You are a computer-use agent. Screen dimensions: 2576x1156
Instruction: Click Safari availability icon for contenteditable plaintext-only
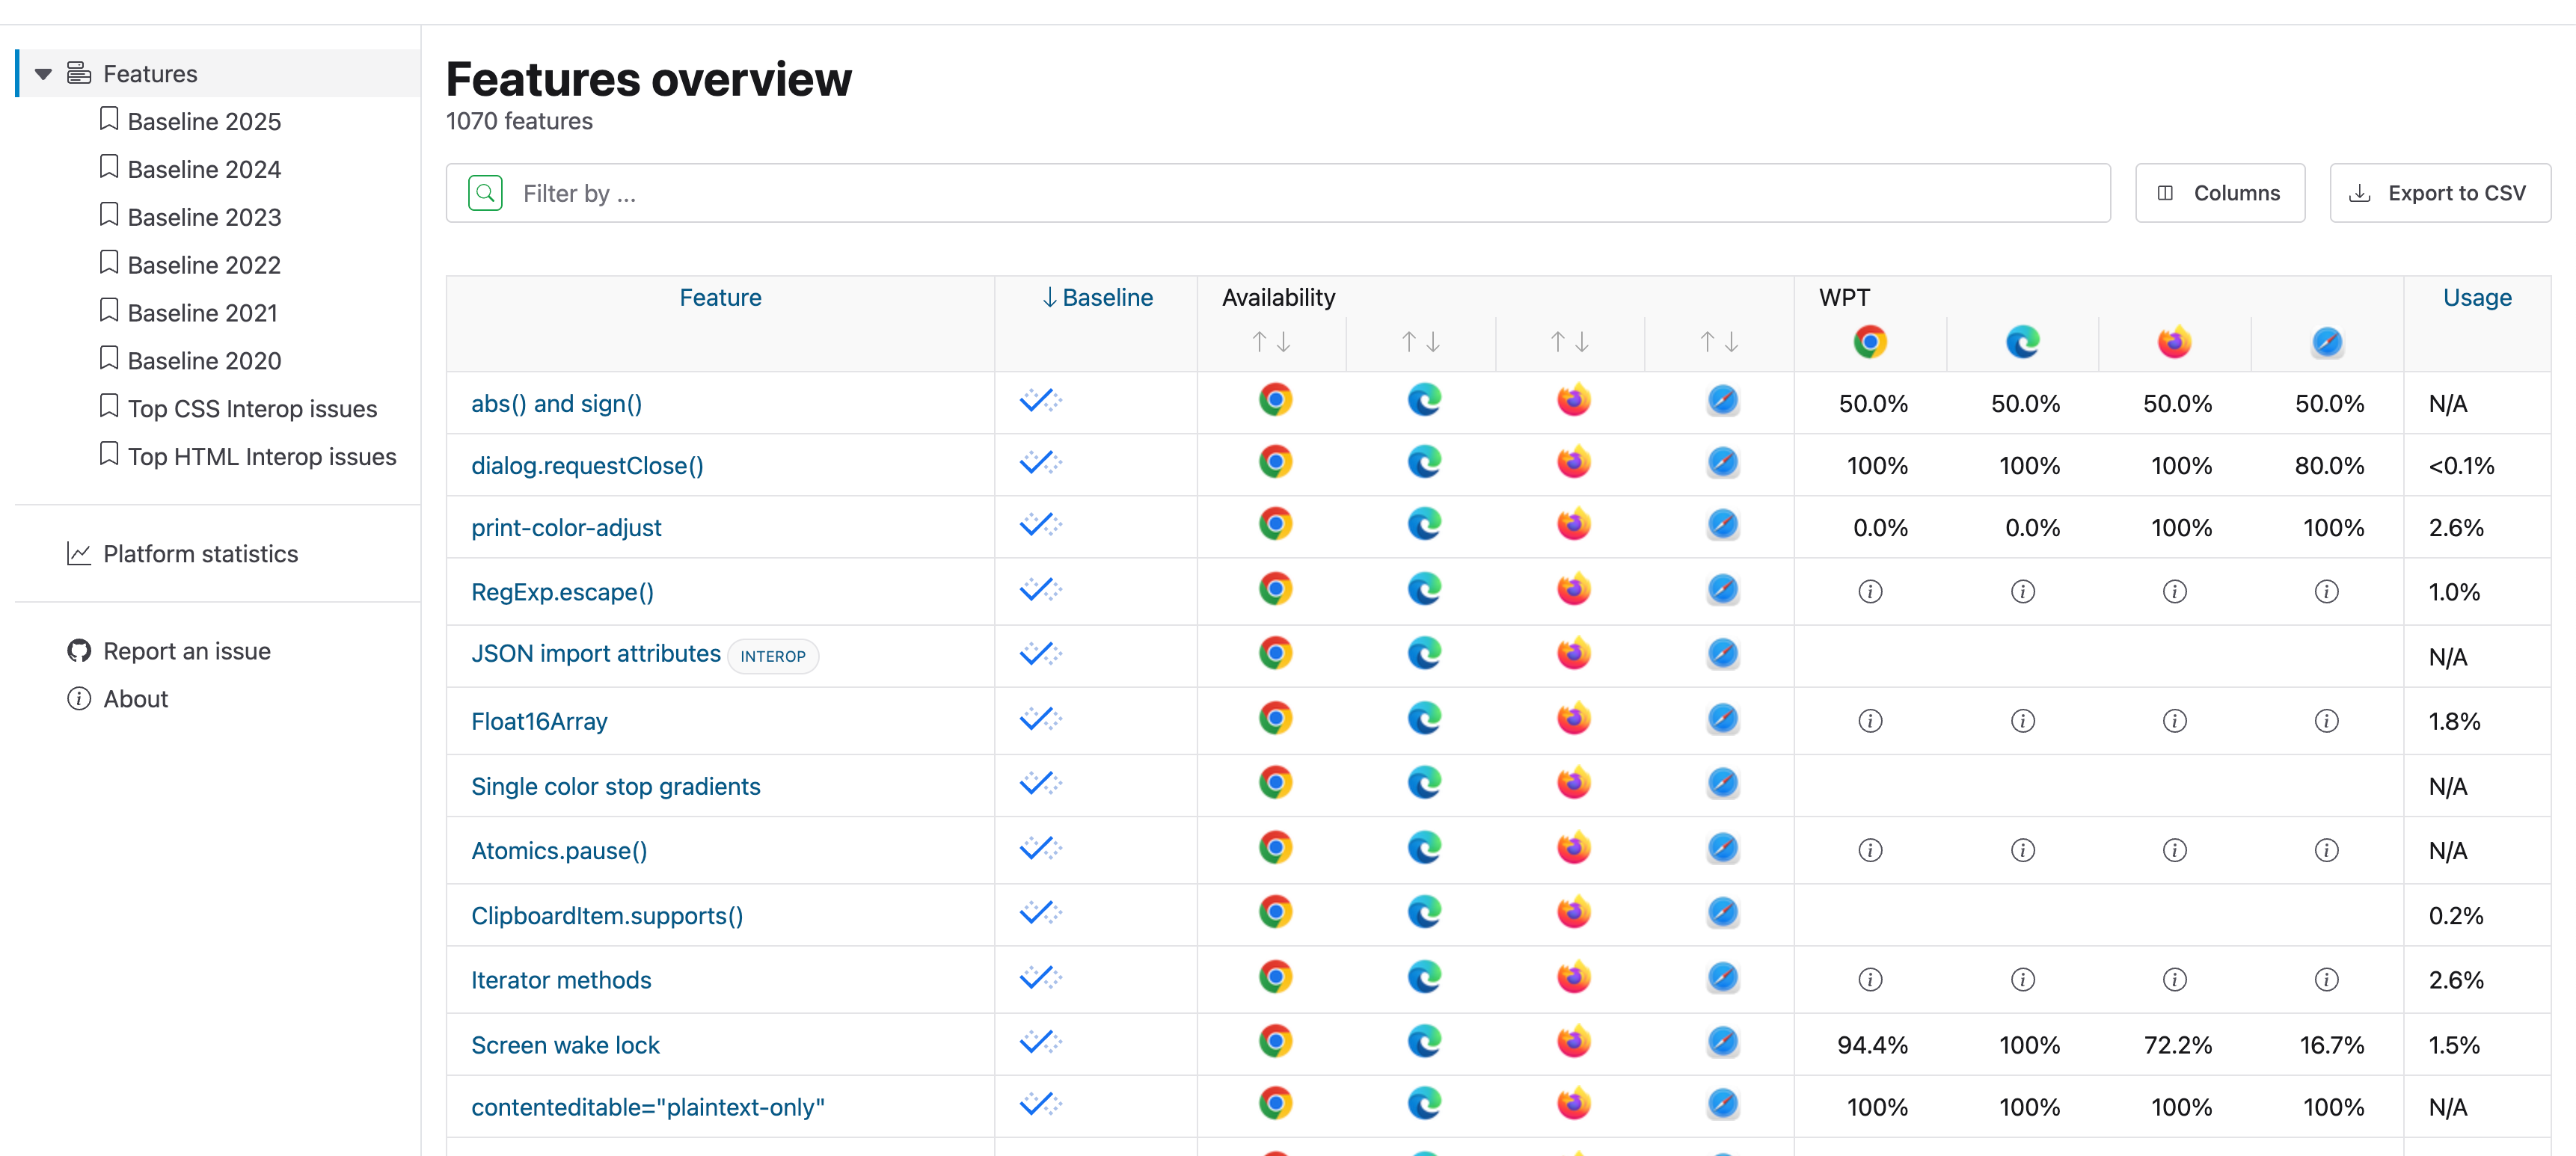[1722, 1104]
